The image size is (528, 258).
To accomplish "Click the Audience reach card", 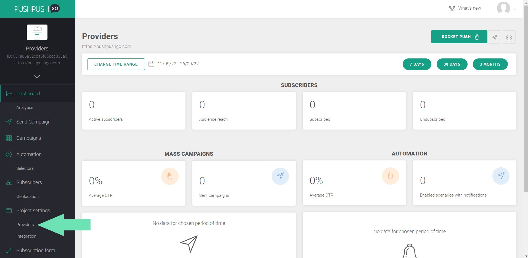I will (x=244, y=111).
